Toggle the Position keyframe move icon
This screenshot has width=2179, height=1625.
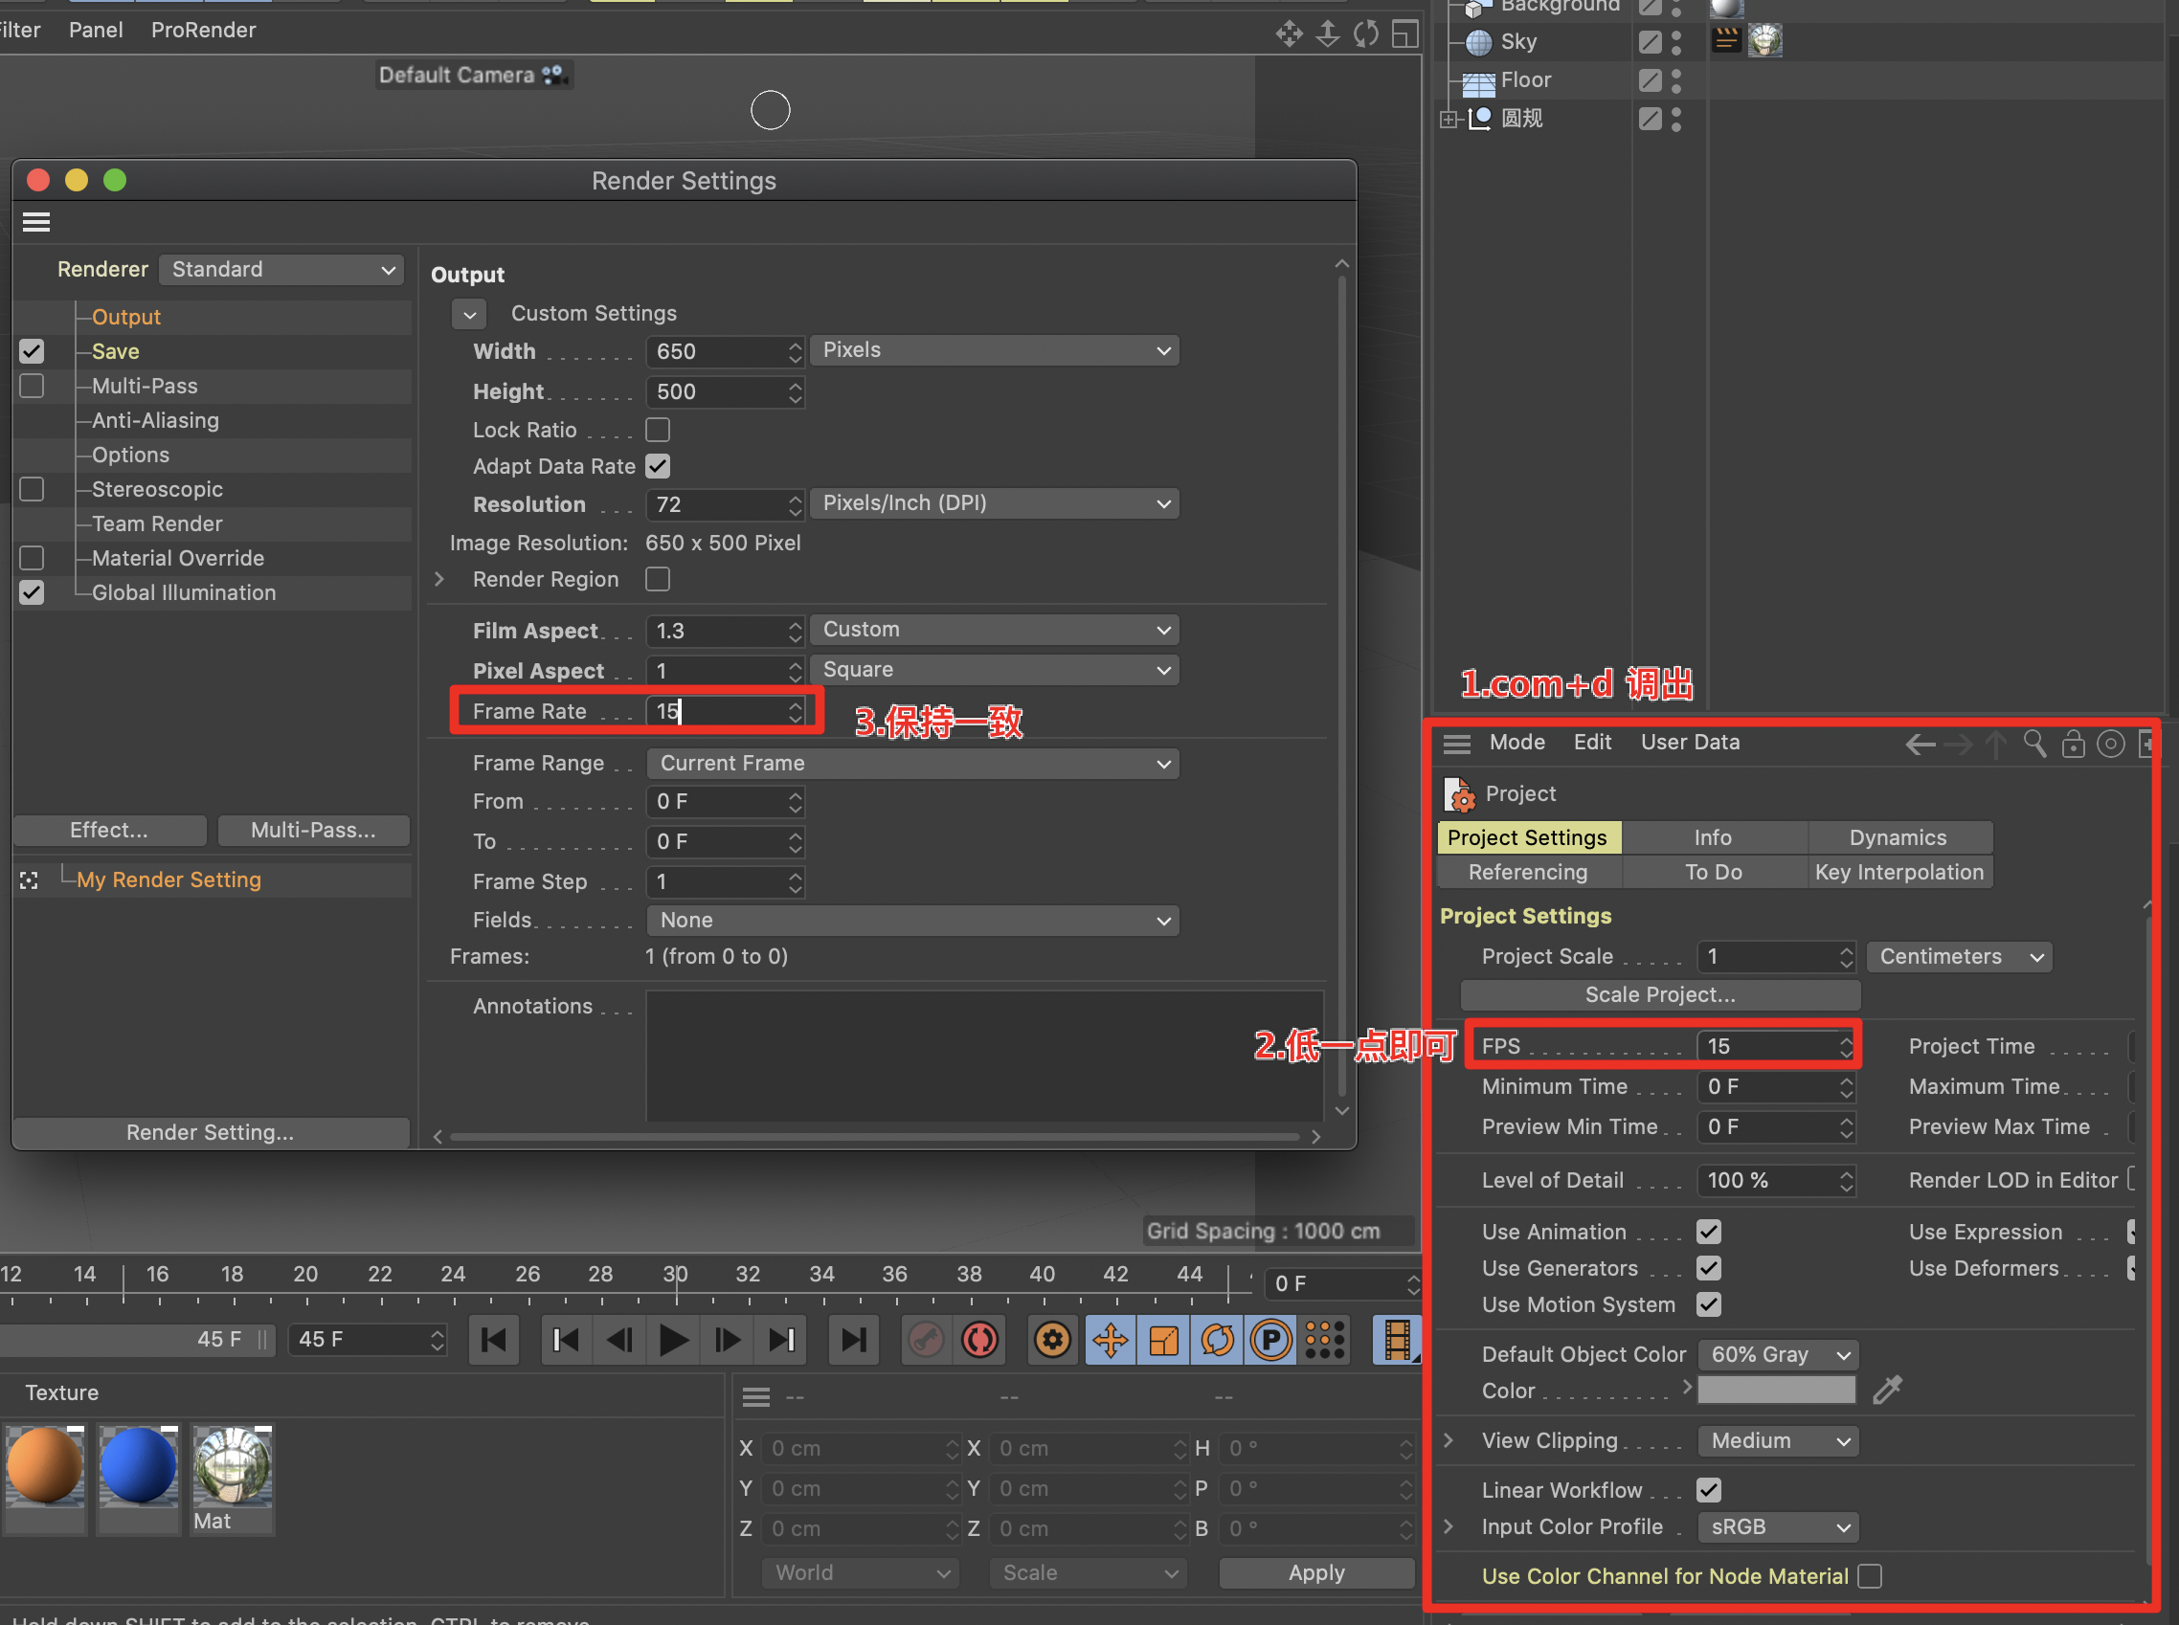(1111, 1340)
